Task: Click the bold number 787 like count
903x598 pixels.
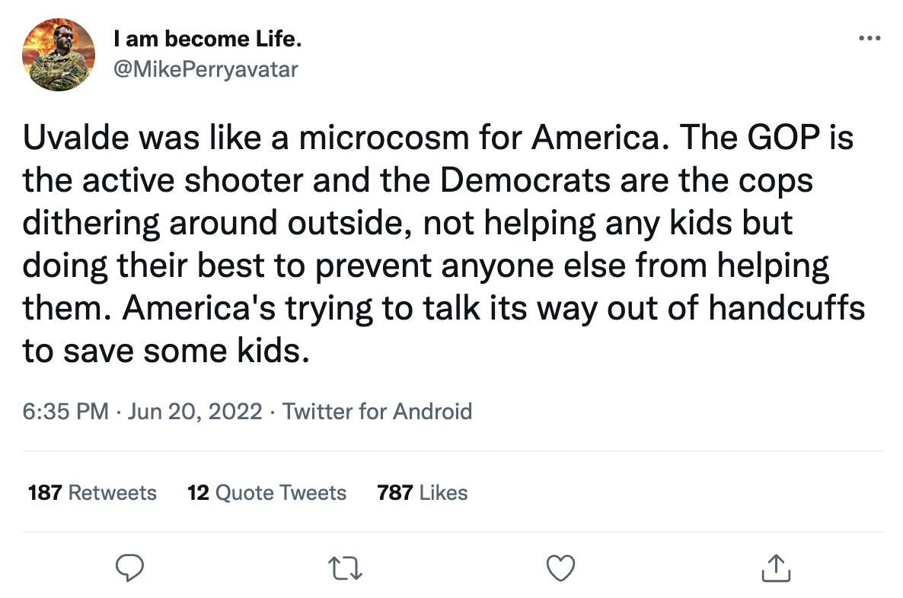Action: click(x=394, y=492)
